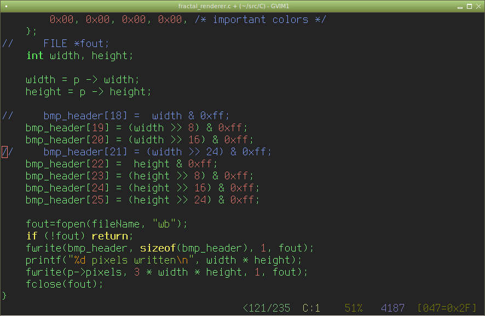
Task: Open the window menu icon in title bar
Action: click(6, 6)
